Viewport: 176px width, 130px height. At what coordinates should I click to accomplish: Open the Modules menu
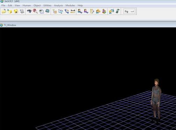tap(70, 6)
